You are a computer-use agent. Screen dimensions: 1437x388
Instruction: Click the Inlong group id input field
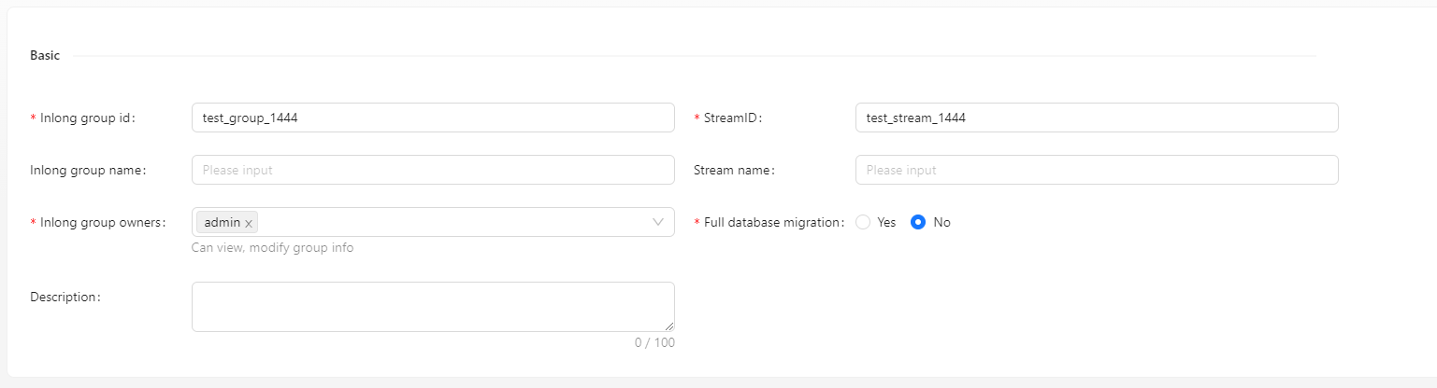(432, 118)
